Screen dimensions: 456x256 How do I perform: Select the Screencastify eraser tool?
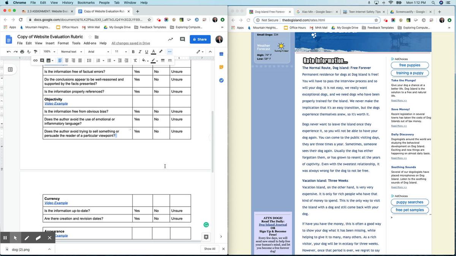[38, 238]
